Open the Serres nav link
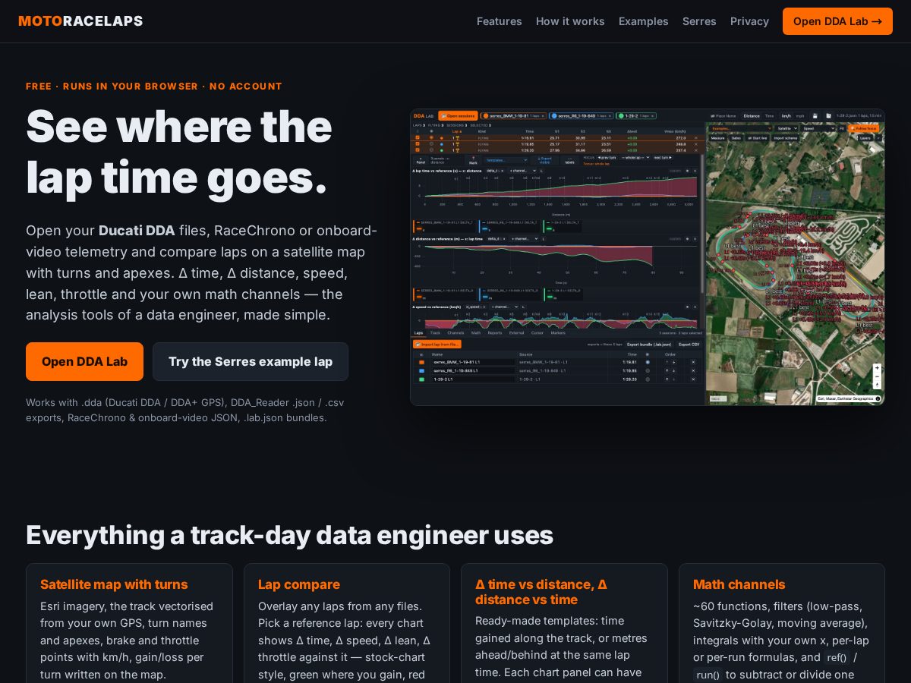The width and height of the screenshot is (911, 683). pos(699,21)
